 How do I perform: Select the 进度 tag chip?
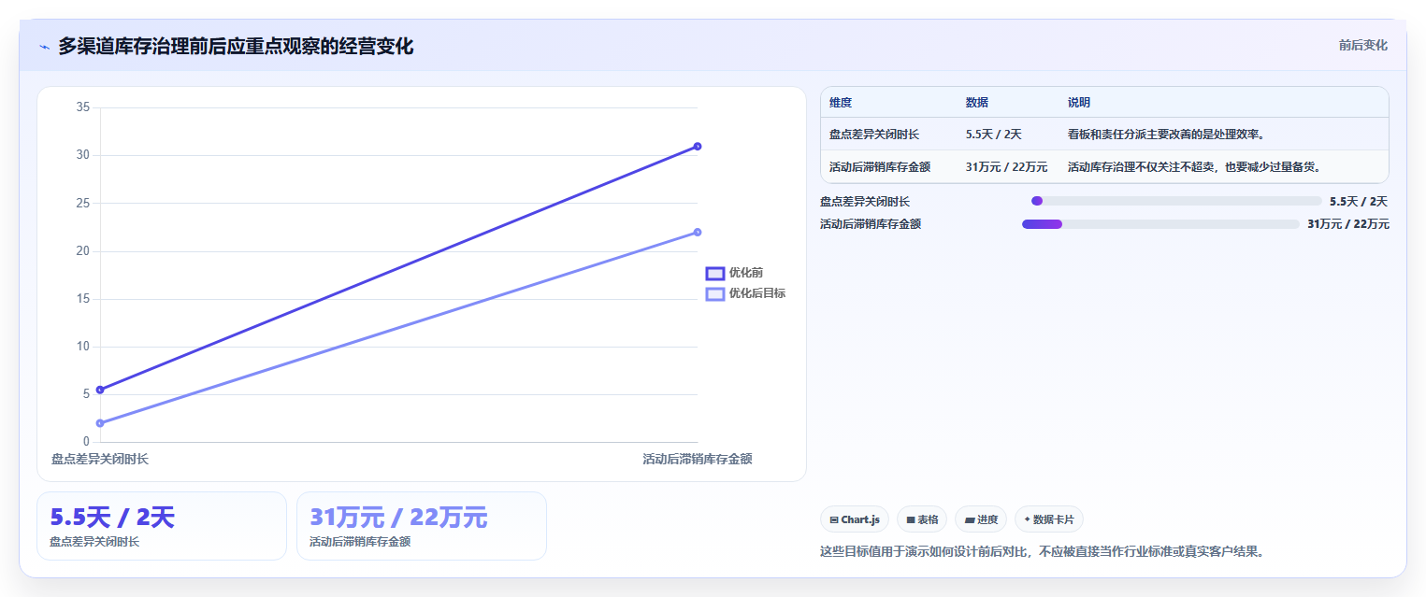(x=981, y=519)
